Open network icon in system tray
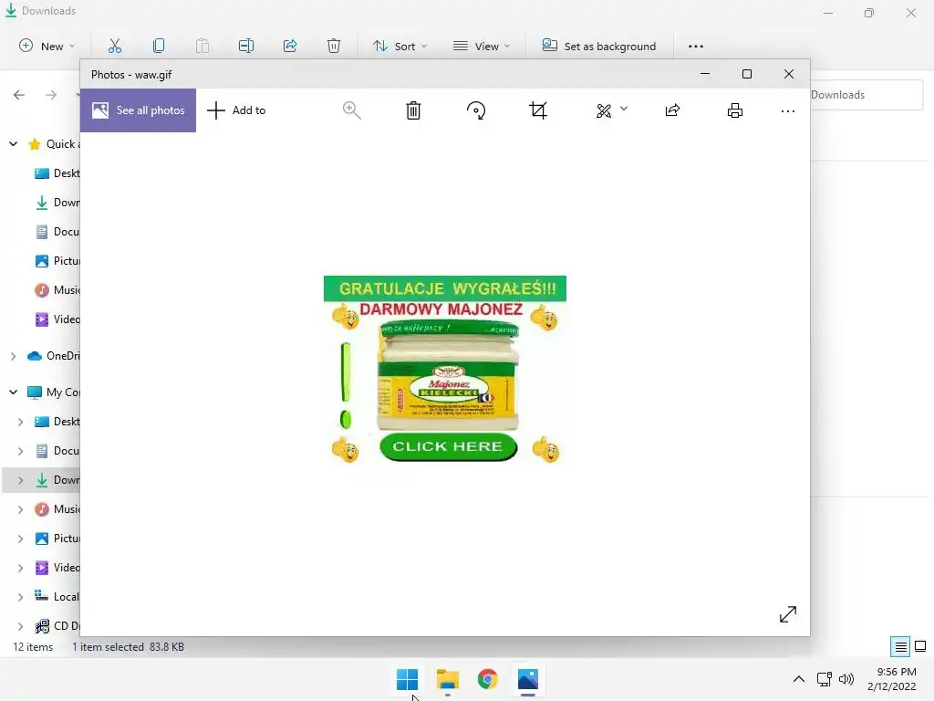This screenshot has width=934, height=701. tap(825, 679)
